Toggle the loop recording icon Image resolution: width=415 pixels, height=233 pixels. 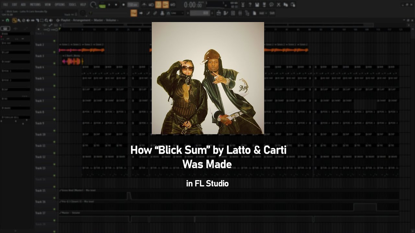pyautogui.click(x=172, y=5)
